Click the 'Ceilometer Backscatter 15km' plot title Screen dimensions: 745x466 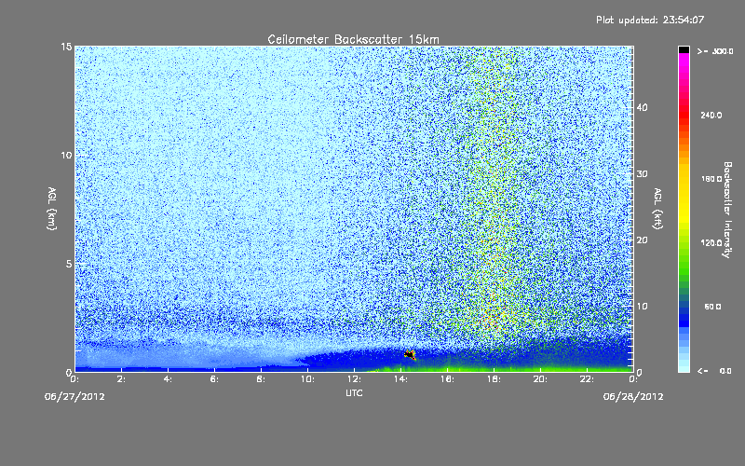(354, 39)
